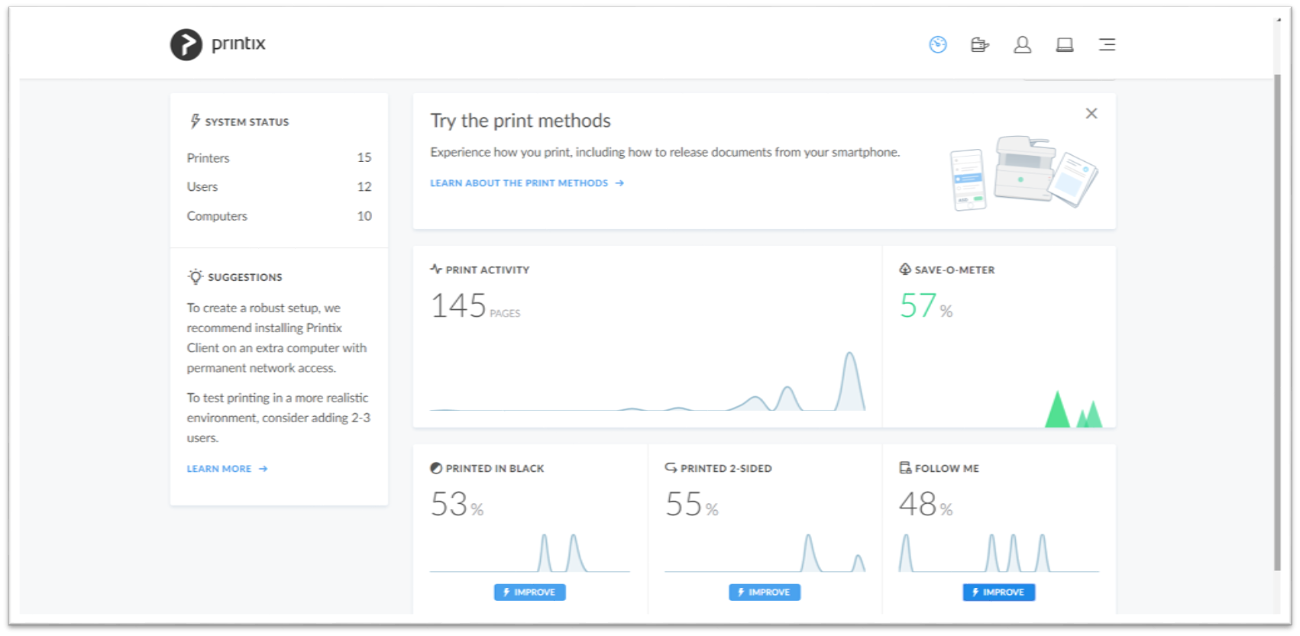Click Improve under Printed in Black
This screenshot has width=1300, height=636.
coord(529,592)
